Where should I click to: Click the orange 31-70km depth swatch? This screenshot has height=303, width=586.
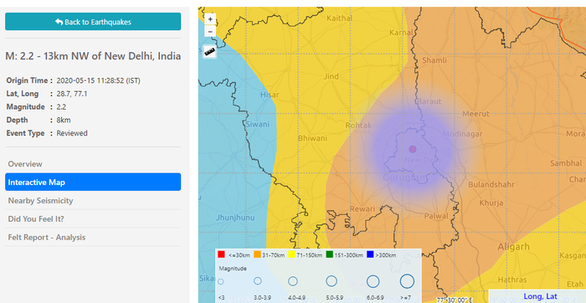[x=257, y=254]
